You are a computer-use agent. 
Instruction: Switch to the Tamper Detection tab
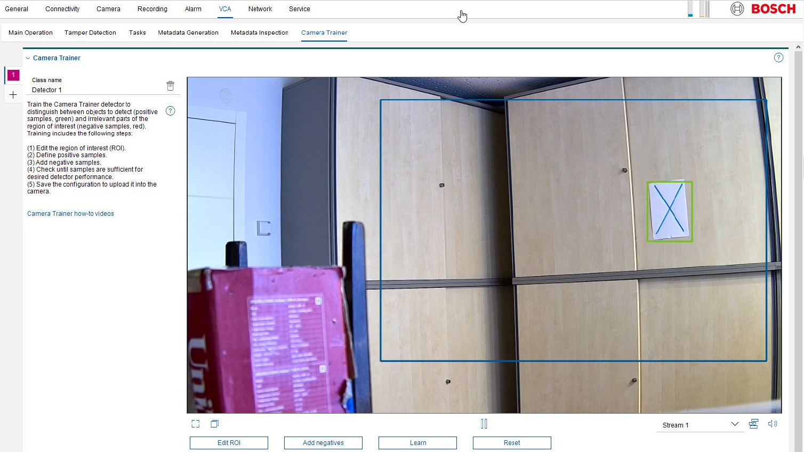tap(90, 33)
